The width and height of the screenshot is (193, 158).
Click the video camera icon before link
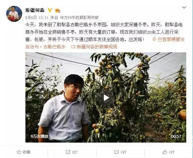pyautogui.click(x=73, y=47)
